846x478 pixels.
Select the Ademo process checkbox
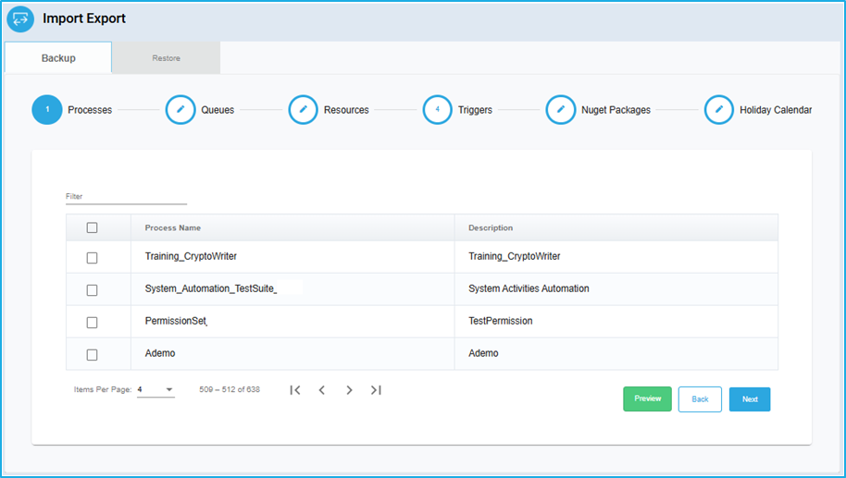(x=93, y=355)
